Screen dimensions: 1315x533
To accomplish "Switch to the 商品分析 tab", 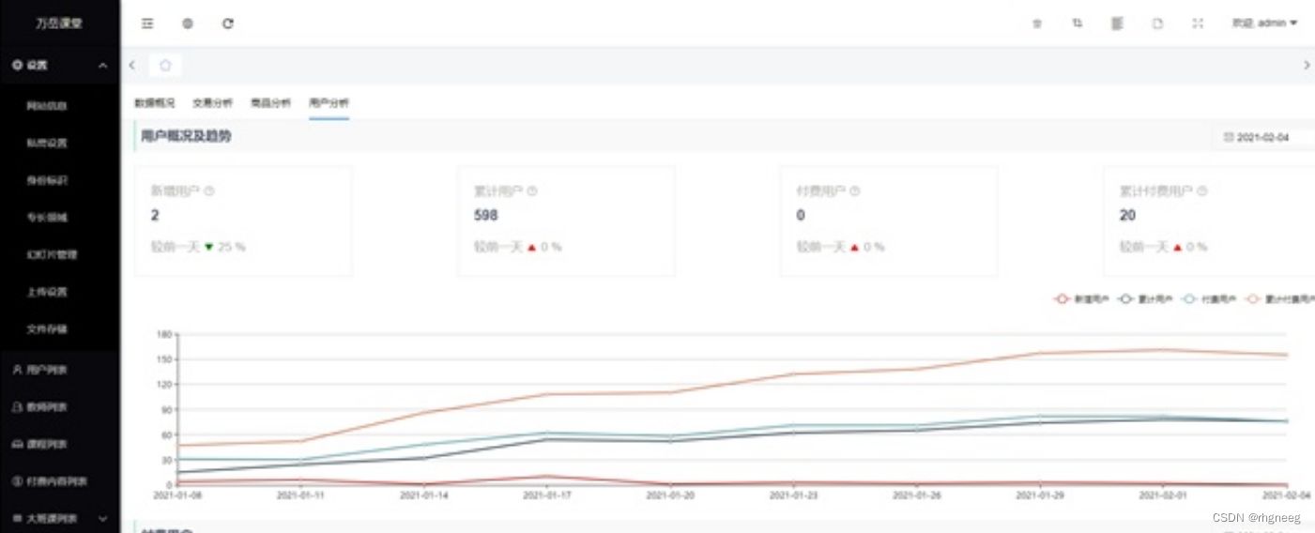I will click(x=270, y=103).
